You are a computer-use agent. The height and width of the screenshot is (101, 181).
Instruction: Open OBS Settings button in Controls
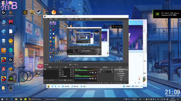point(121,78)
